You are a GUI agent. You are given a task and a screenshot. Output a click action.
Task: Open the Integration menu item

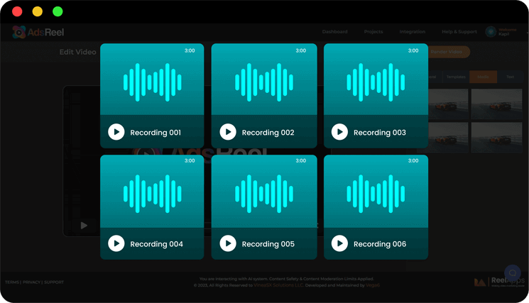tap(412, 32)
